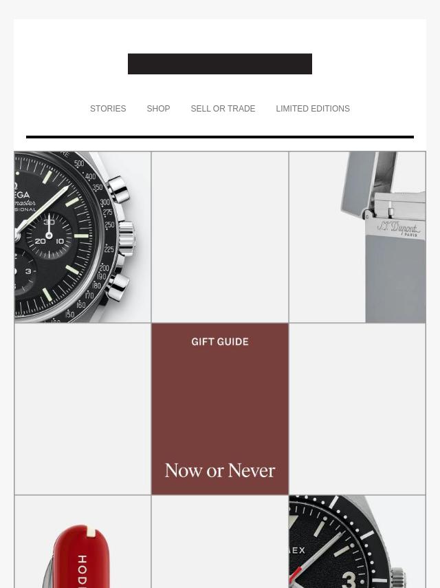Screen dimensions: 440x588
Task: View the Timex dive watch image
Action: click(357, 542)
